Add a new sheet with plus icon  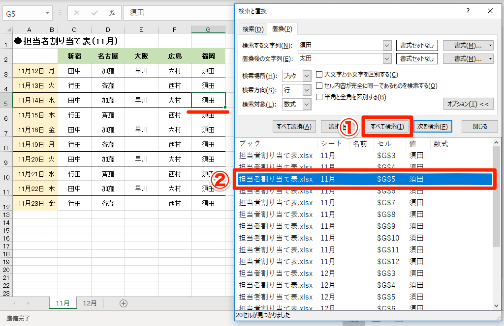[124, 303]
